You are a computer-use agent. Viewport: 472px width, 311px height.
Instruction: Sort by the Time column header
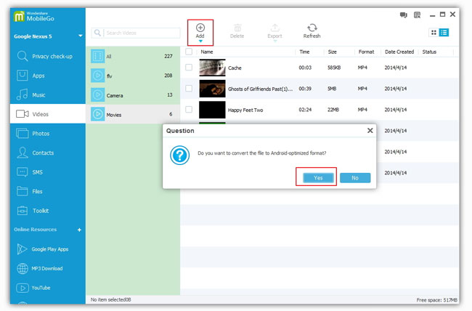coord(304,52)
